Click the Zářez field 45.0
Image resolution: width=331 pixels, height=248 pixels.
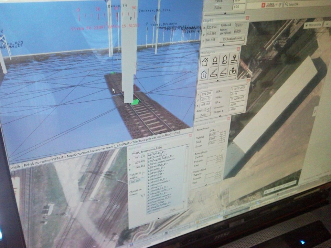[239, 6]
